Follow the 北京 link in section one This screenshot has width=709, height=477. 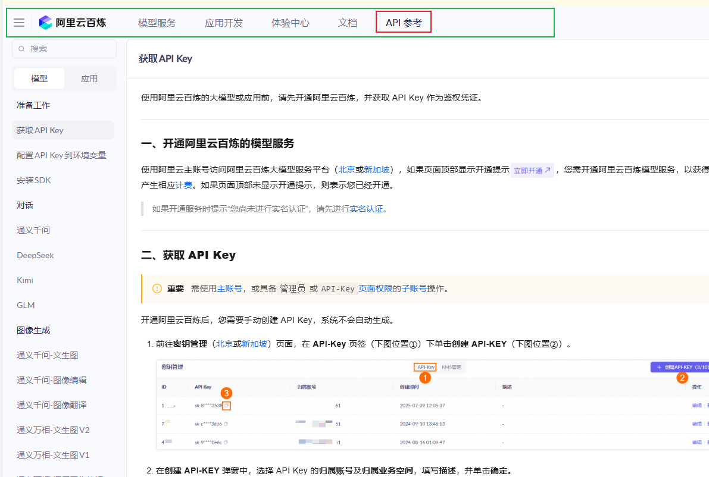[x=347, y=170]
